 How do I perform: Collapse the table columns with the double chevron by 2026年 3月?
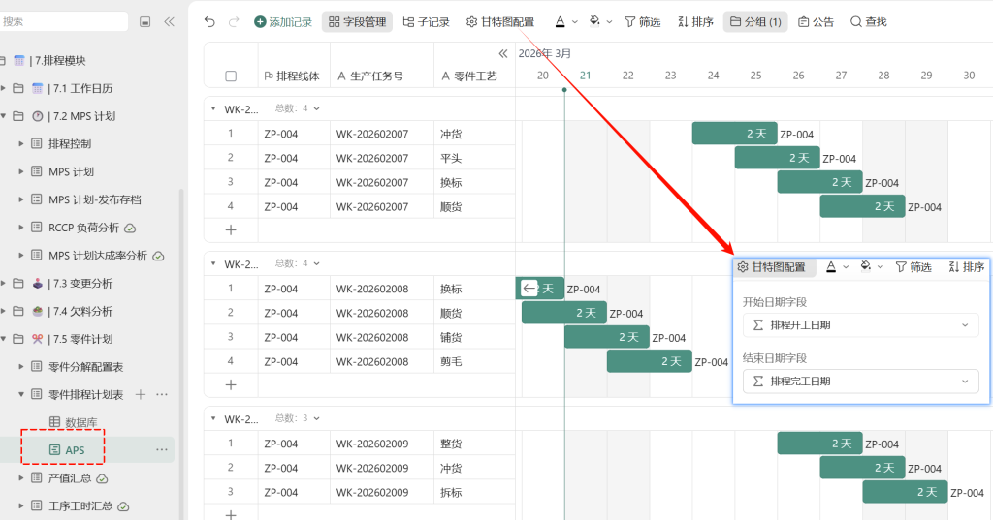tap(503, 54)
